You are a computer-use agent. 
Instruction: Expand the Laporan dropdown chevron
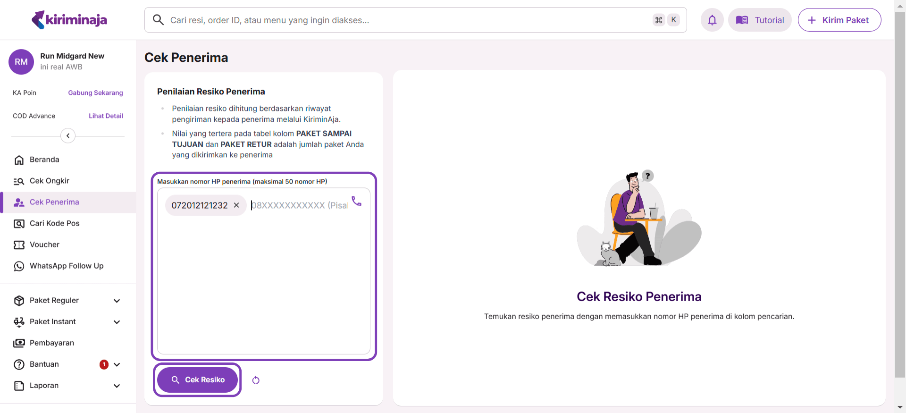click(x=117, y=386)
